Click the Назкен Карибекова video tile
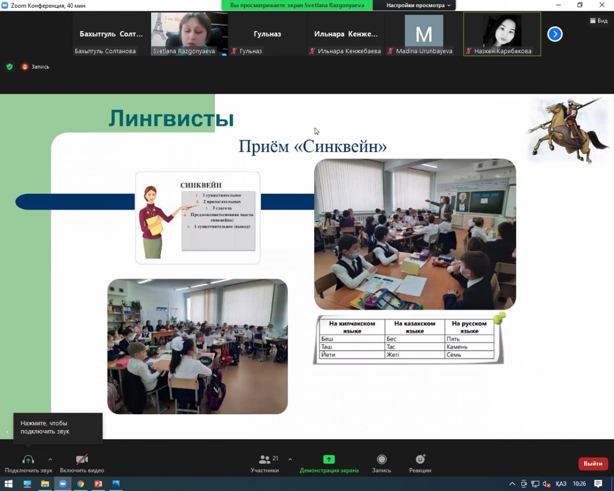Screen dimensions: 614x491 tap(502, 34)
